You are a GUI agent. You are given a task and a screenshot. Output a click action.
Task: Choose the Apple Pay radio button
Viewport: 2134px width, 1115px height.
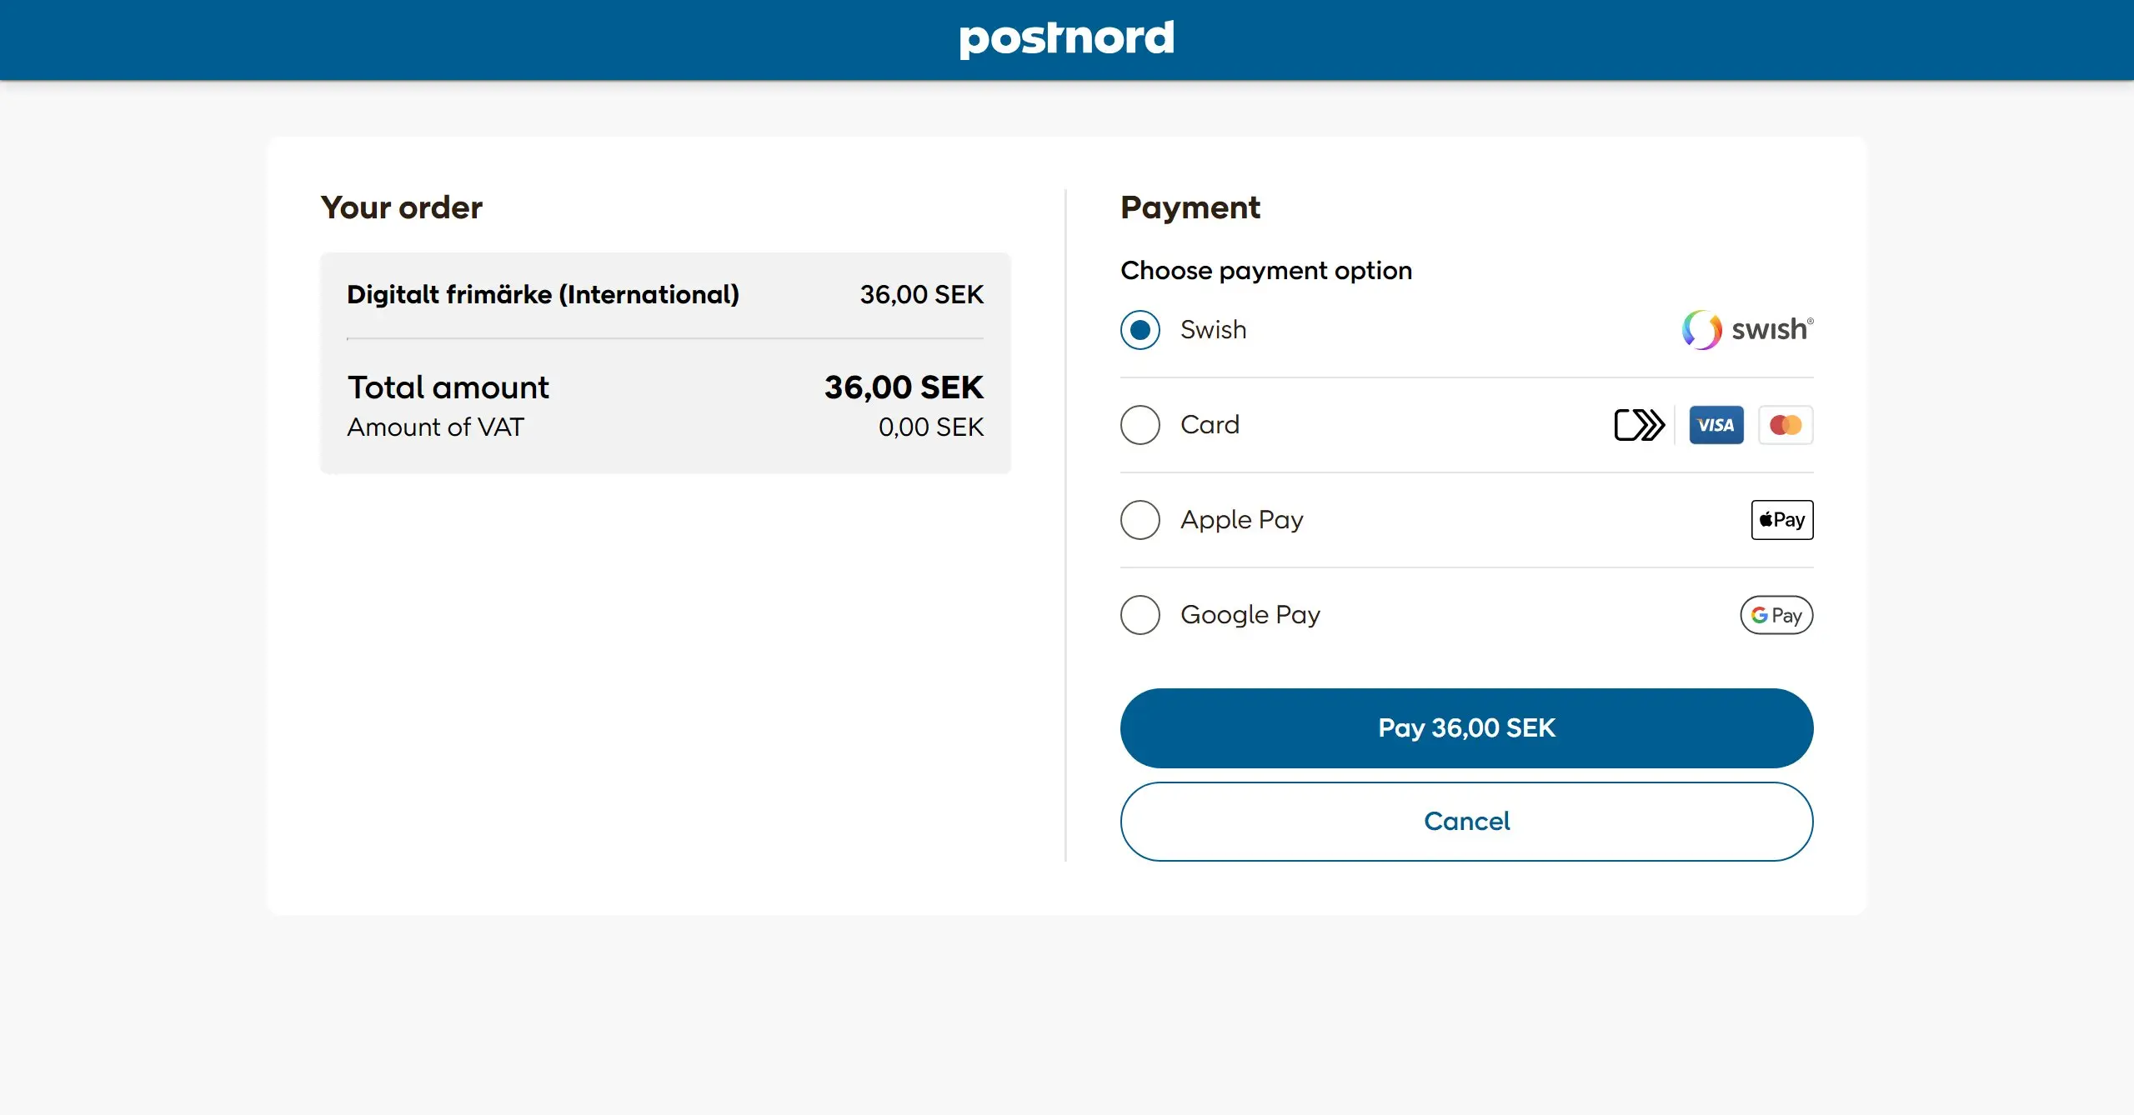tap(1140, 520)
